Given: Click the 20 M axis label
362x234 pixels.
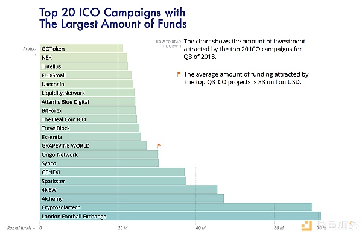Looking at the screenshot, I should point(122,228).
